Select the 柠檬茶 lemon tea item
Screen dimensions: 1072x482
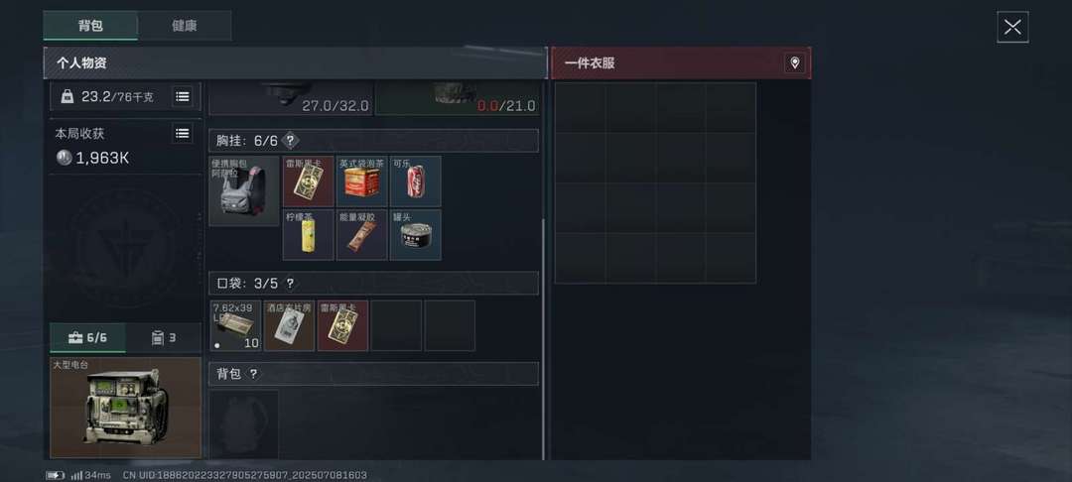(309, 235)
